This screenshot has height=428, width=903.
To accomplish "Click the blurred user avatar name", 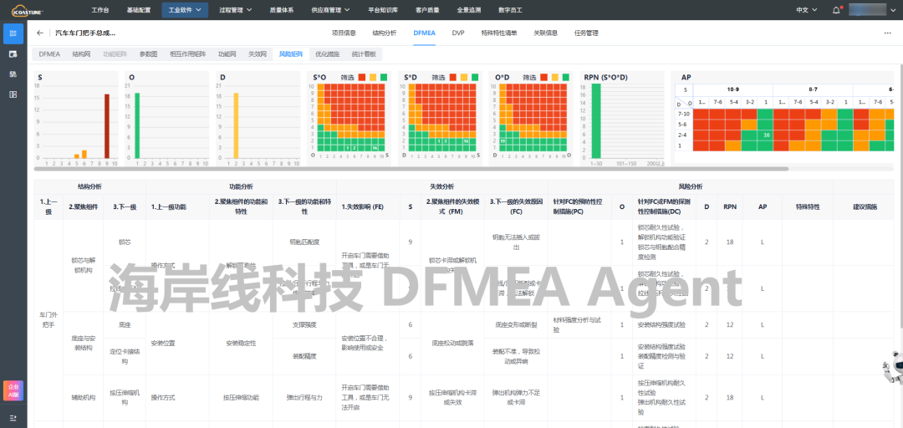I will 868,10.
